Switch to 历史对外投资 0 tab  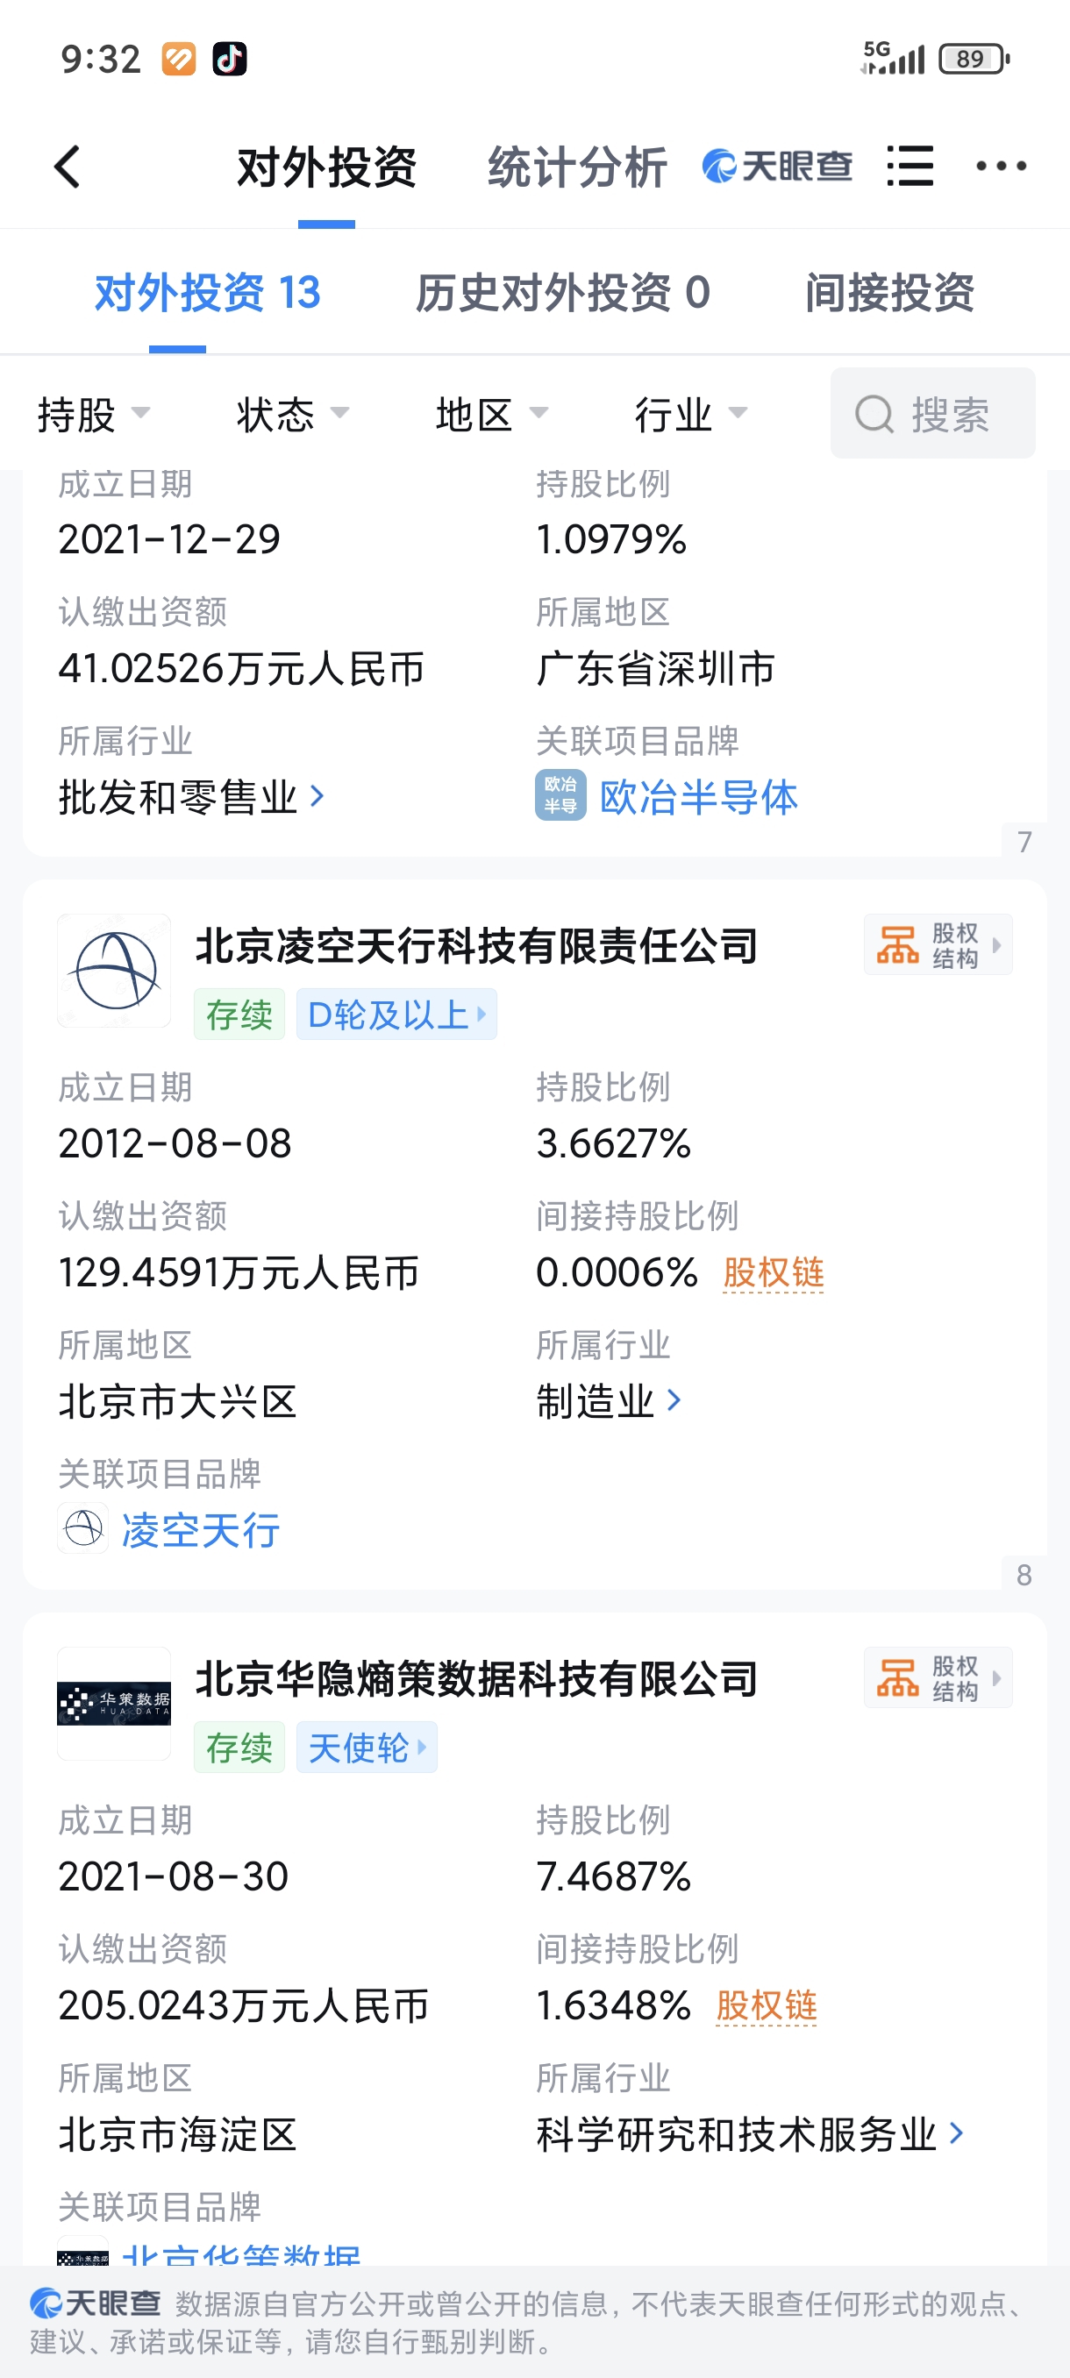tap(562, 293)
